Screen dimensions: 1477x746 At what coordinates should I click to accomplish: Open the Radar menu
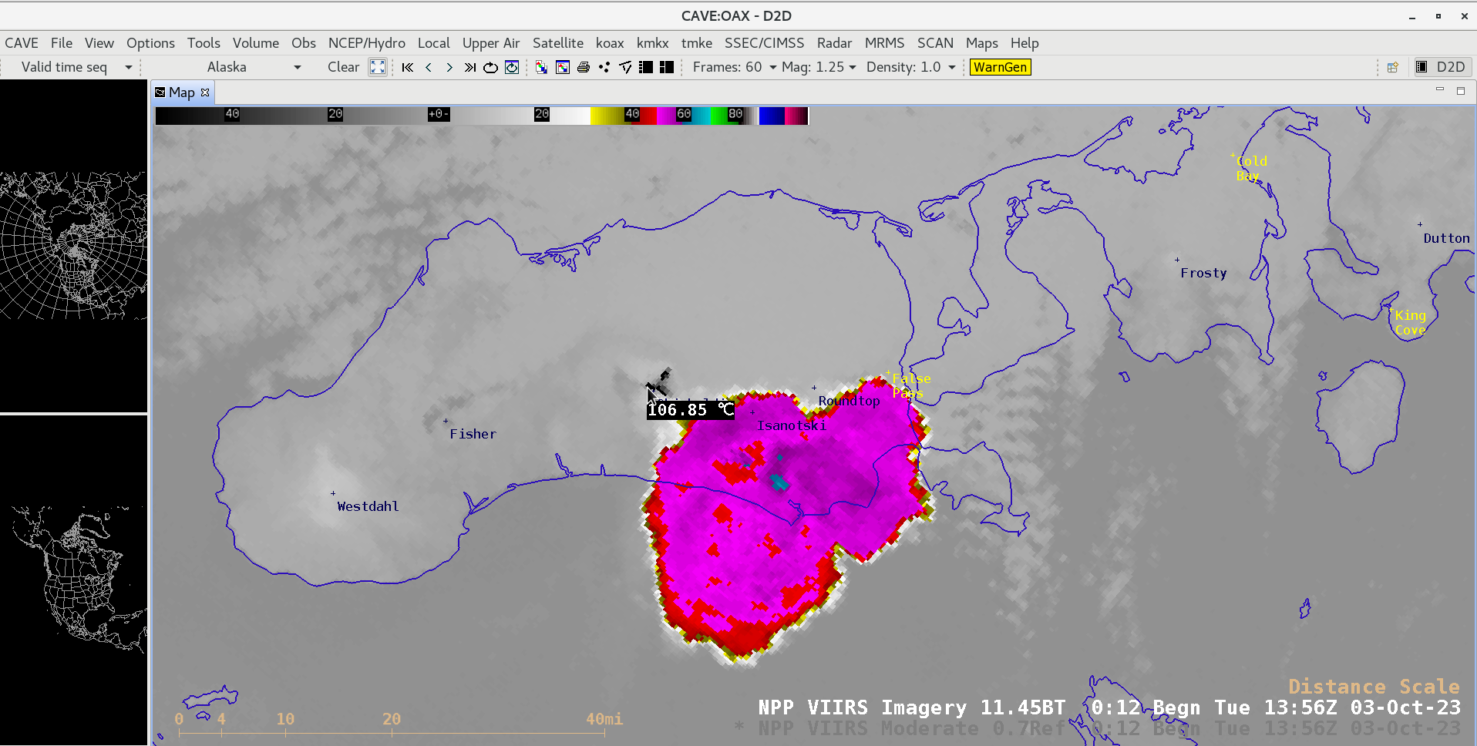tap(835, 43)
